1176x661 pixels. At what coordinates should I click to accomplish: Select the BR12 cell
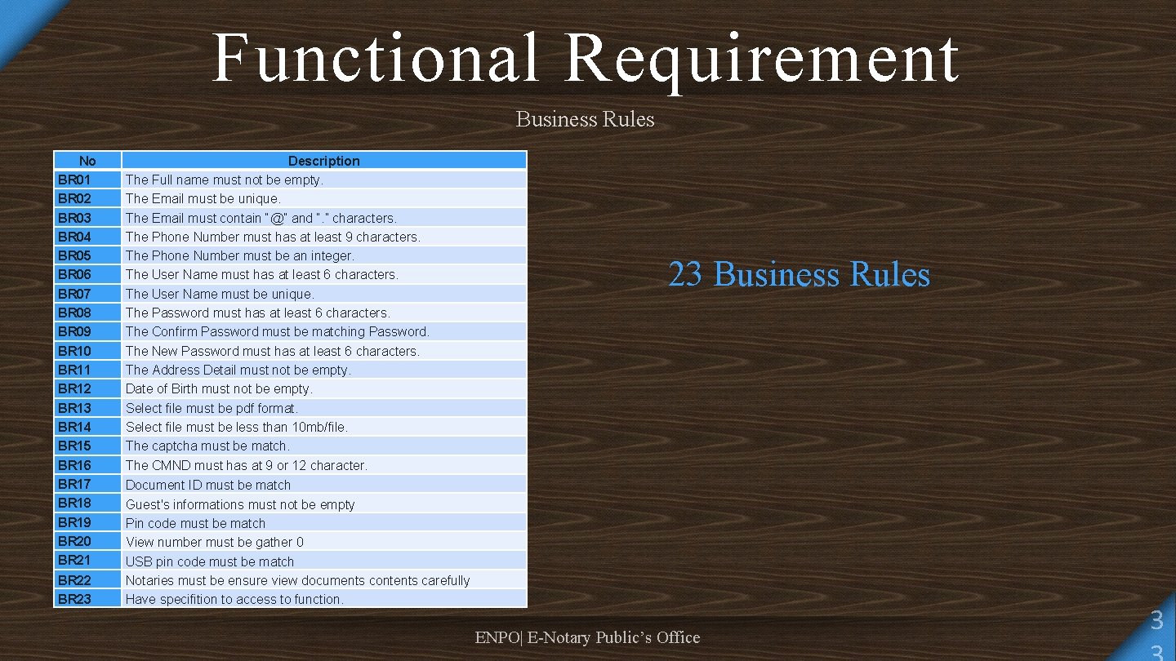tap(87, 388)
